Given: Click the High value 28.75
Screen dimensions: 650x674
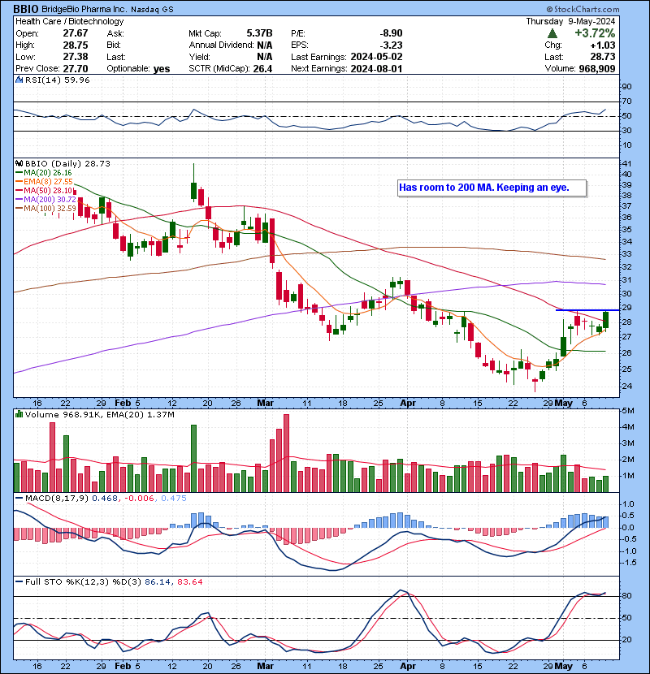Looking at the screenshot, I should point(76,45).
